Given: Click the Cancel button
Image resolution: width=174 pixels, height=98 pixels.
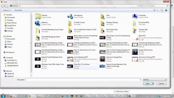Looking at the screenshot, I should 161,84.
